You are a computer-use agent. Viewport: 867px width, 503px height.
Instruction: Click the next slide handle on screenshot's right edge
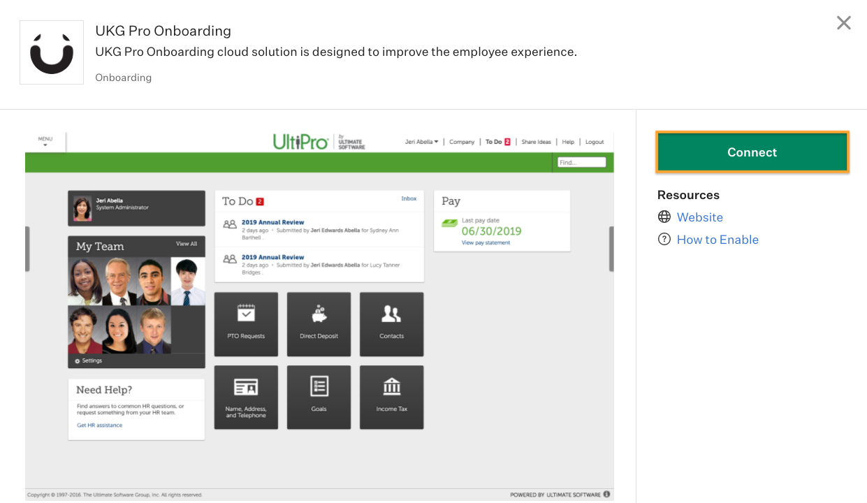[611, 249]
